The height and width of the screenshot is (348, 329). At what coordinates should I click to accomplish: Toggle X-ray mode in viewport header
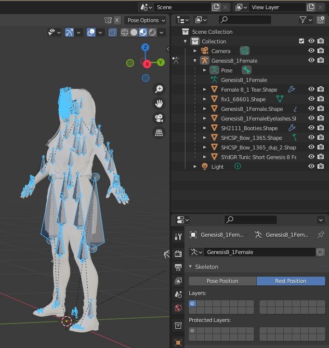click(x=112, y=33)
